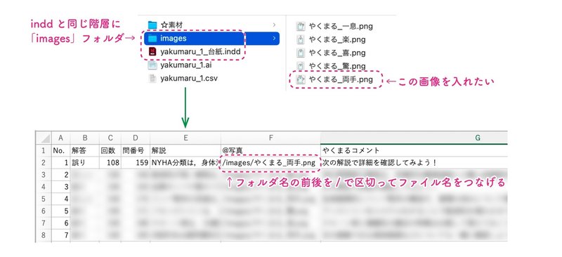Select column G header

[x=414, y=138]
